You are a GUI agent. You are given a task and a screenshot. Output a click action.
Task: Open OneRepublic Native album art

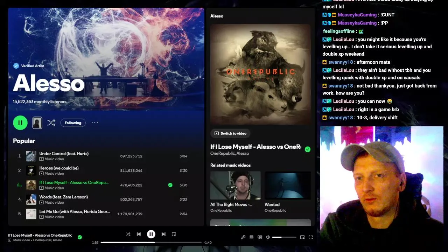pyautogui.click(x=260, y=74)
